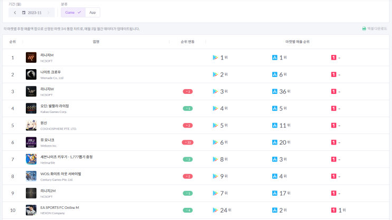Click ONE store icon in EA SPORTS row
392x220 pixels.
tap(333, 211)
